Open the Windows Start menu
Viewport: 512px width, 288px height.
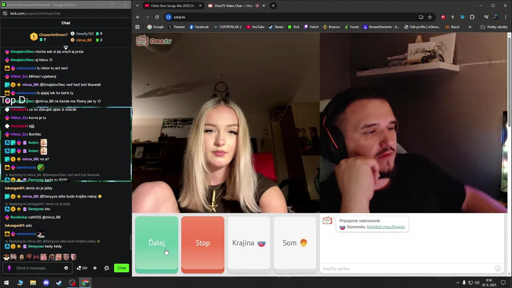6,283
